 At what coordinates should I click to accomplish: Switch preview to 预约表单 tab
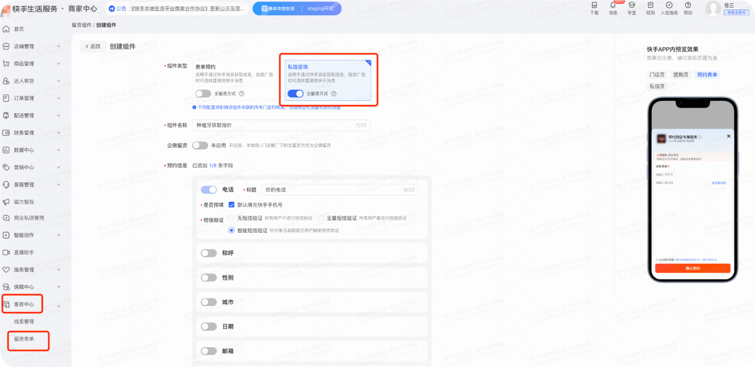pyautogui.click(x=707, y=75)
